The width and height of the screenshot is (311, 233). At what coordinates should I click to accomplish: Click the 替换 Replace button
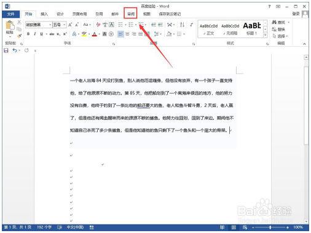click(x=278, y=29)
